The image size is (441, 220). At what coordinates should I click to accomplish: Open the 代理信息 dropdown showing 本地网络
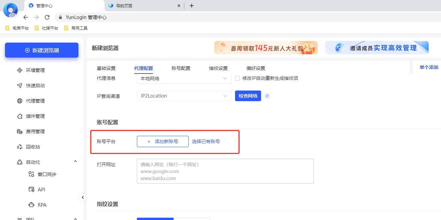pyautogui.click(x=184, y=78)
